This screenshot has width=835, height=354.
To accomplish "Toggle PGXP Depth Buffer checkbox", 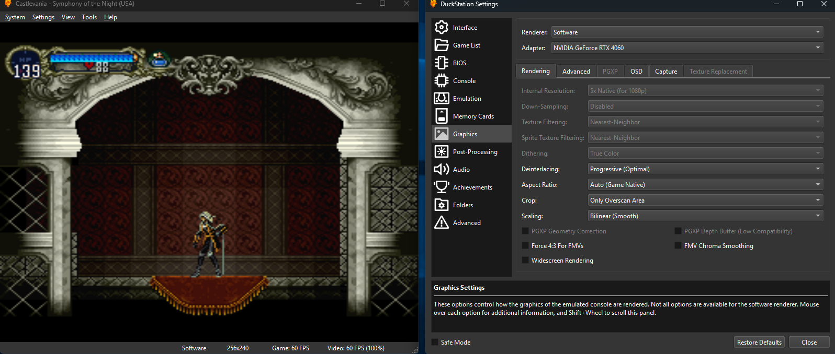I will [678, 231].
